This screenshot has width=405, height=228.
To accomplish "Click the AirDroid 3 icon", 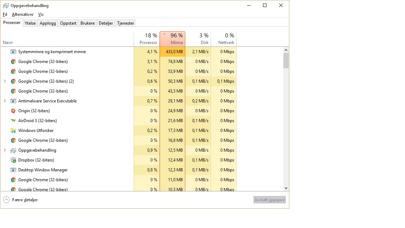I will [x=13, y=121].
